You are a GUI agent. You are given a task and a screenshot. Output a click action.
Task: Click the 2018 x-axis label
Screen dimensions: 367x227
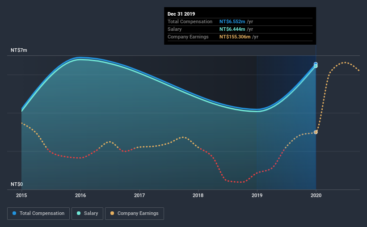[x=198, y=195]
